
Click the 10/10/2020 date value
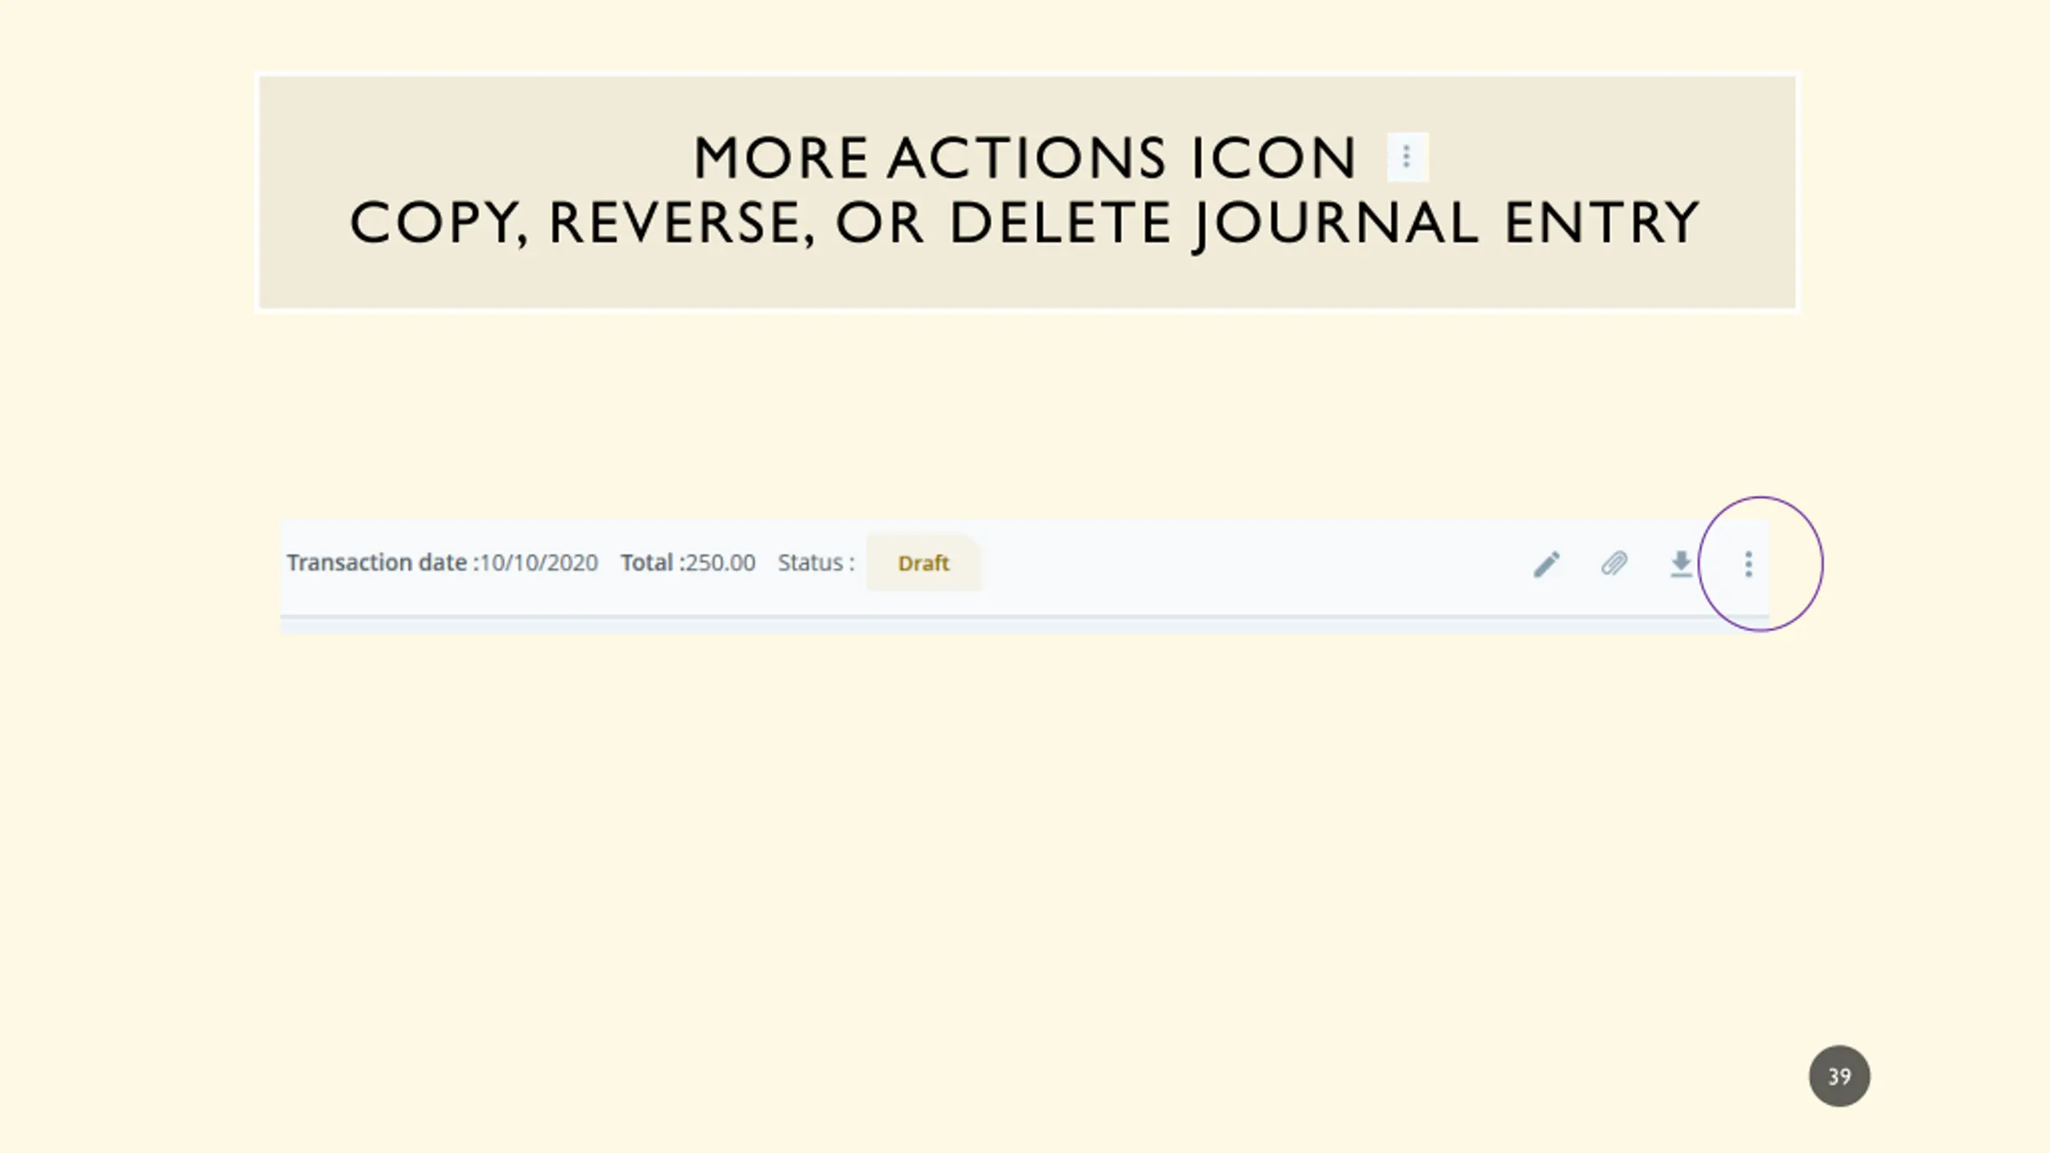tap(539, 563)
